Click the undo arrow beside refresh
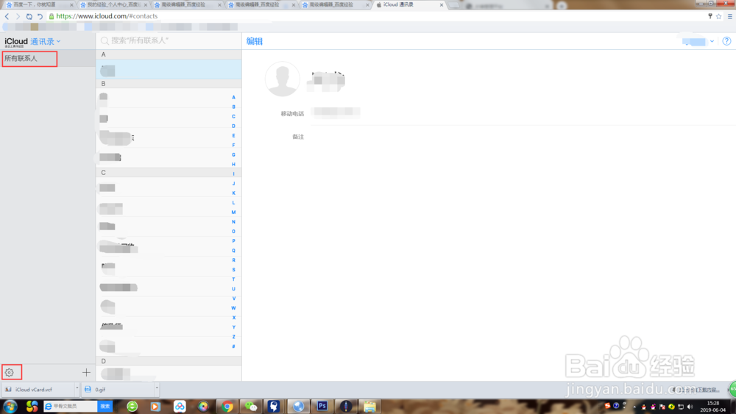736x414 pixels. pyautogui.click(x=40, y=16)
